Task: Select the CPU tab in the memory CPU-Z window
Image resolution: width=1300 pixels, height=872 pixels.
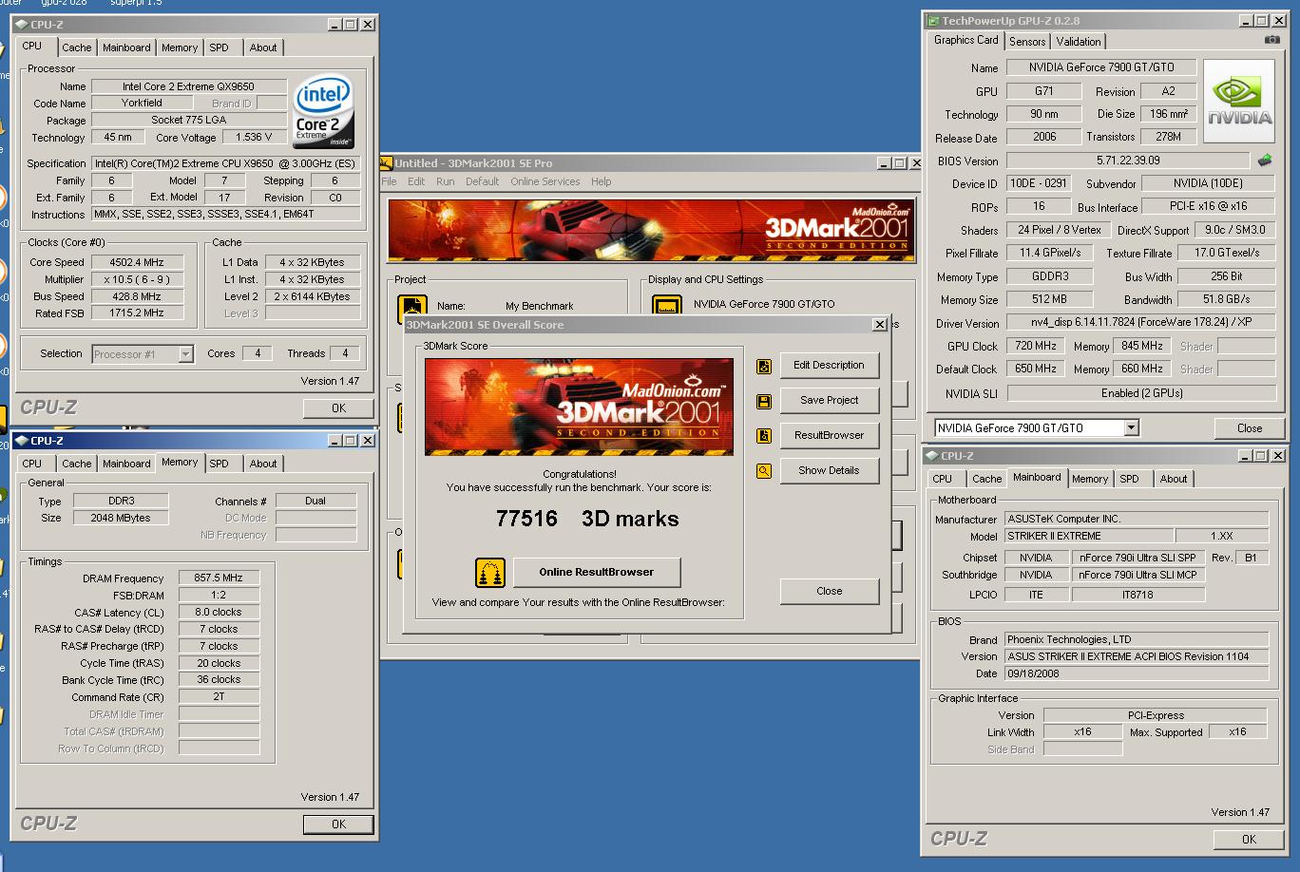Action: click(x=32, y=464)
